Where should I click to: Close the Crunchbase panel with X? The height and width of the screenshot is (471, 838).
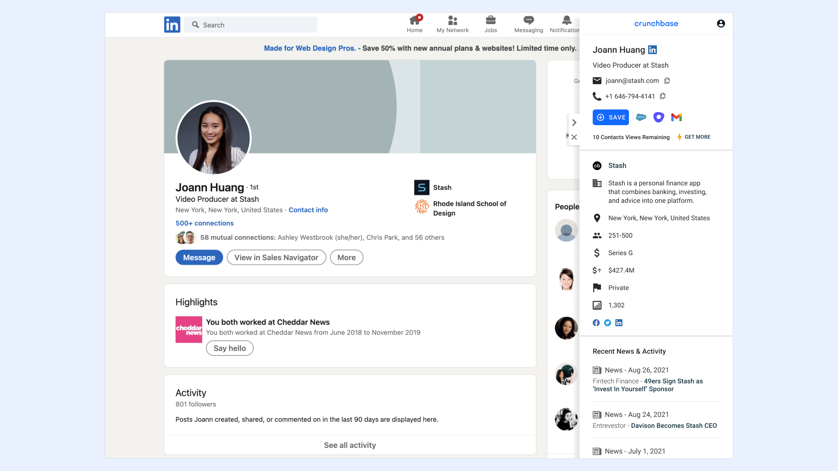pos(574,137)
